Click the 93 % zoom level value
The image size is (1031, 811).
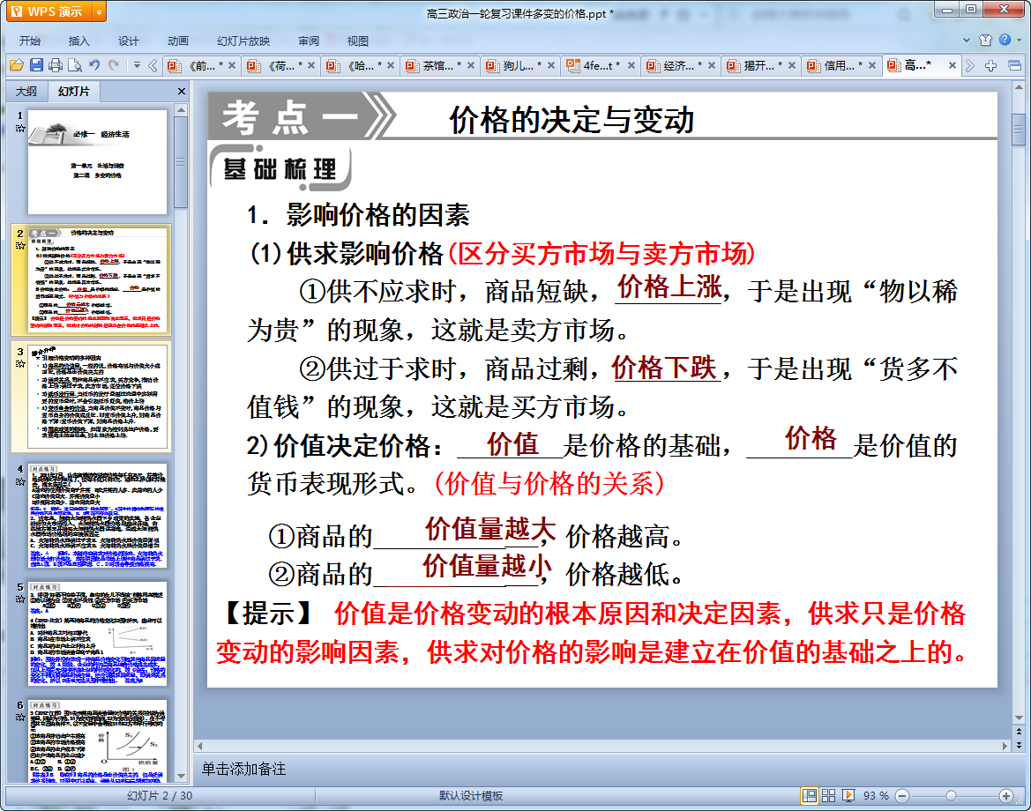(876, 796)
